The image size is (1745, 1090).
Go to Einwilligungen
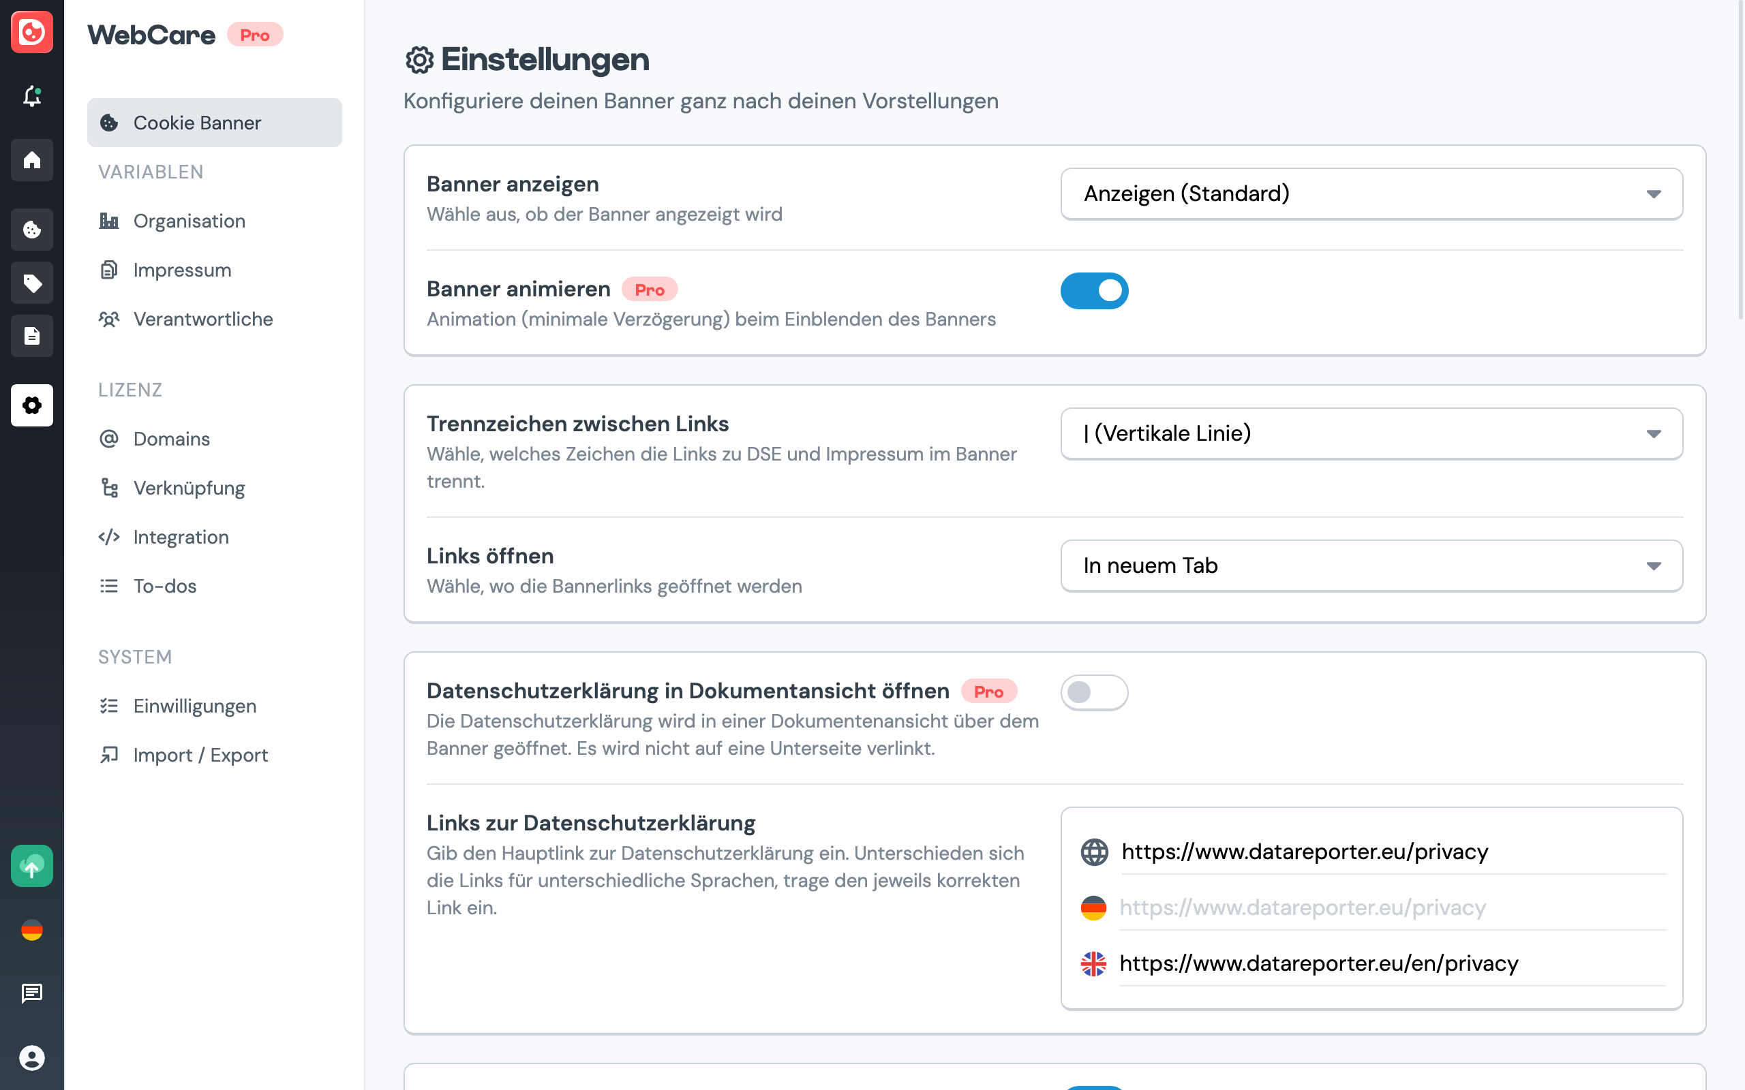tap(194, 706)
